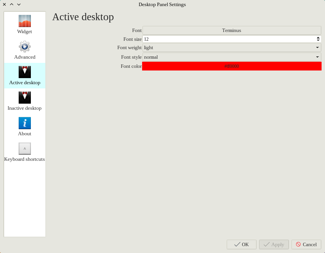Open the red Font color swatch
The height and width of the screenshot is (253, 325).
click(232, 66)
